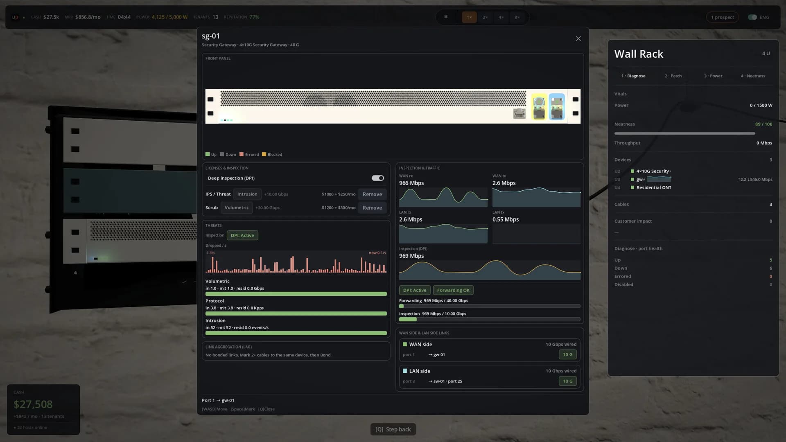The width and height of the screenshot is (786, 442).
Task: Click the [Space]Mark shortcut hint
Action: tap(243, 409)
